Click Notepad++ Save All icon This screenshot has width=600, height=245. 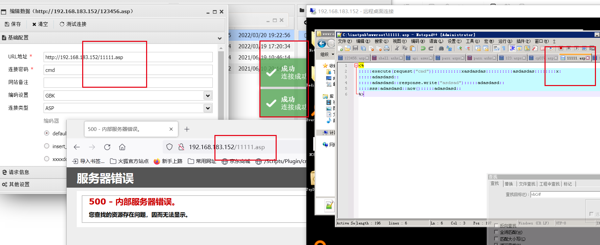363,48
